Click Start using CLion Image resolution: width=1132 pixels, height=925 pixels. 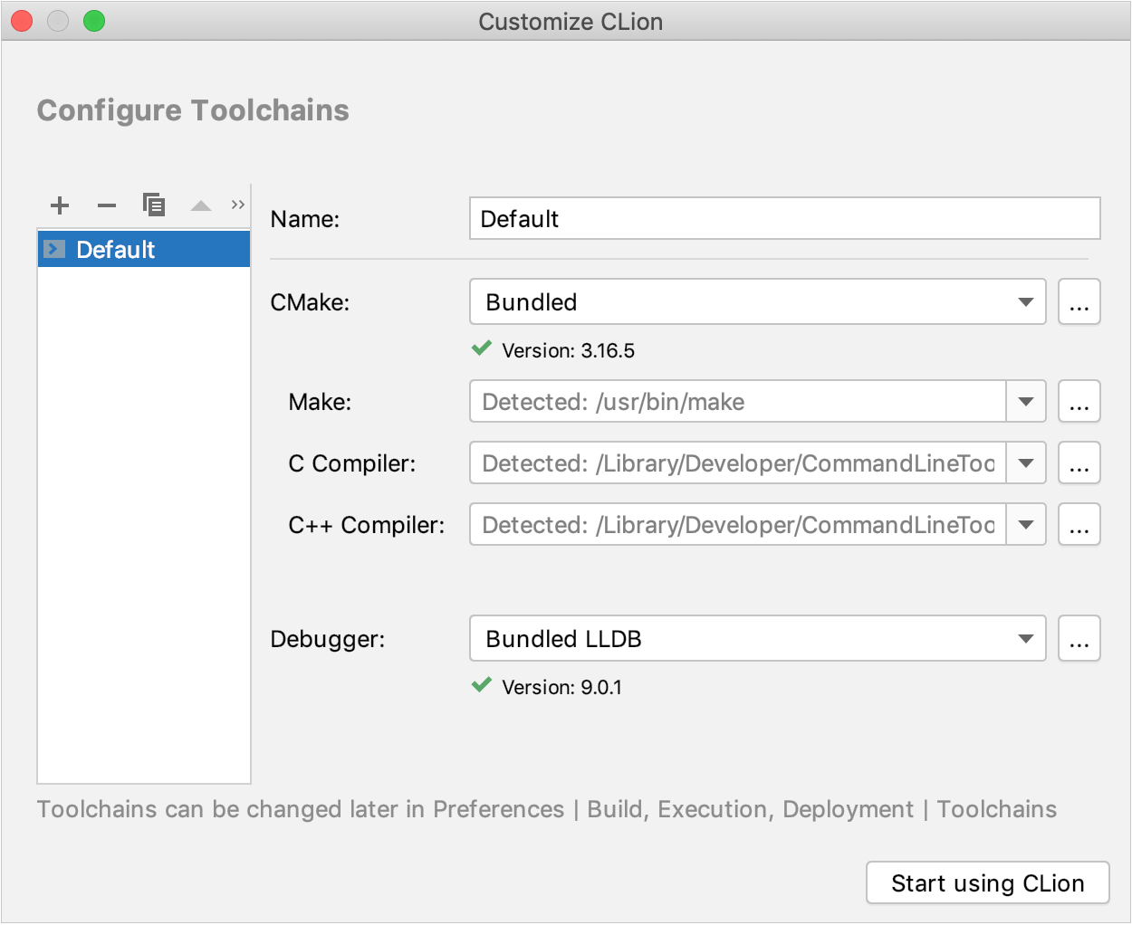point(988,882)
